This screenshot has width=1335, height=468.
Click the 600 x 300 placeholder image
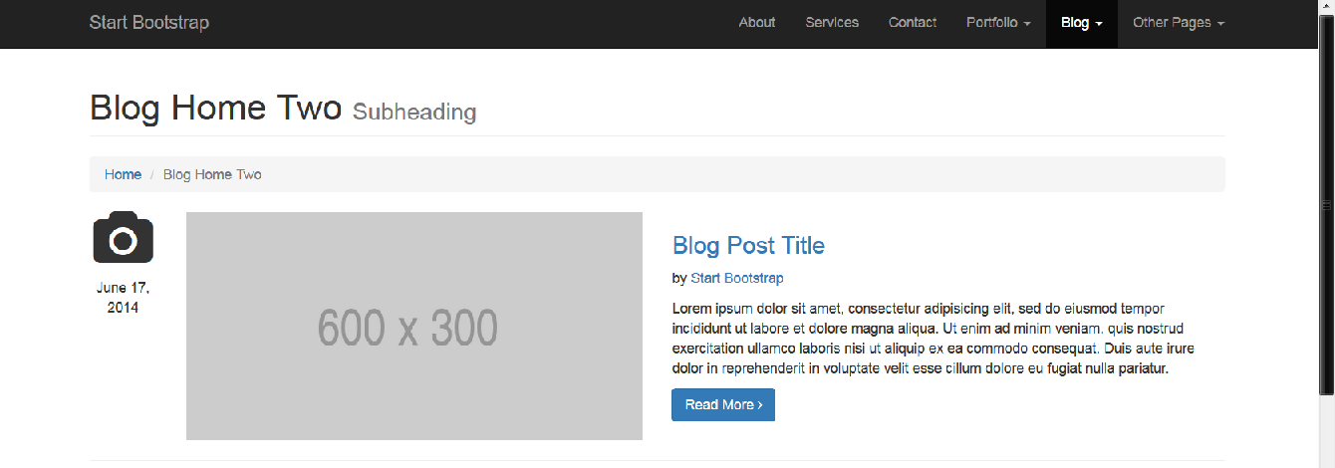[x=414, y=326]
